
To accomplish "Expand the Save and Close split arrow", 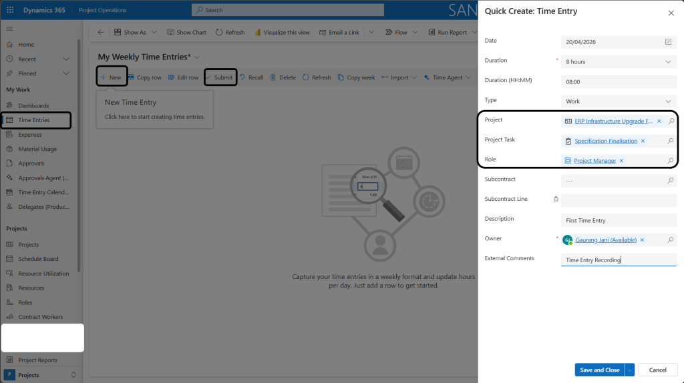I will click(629, 370).
